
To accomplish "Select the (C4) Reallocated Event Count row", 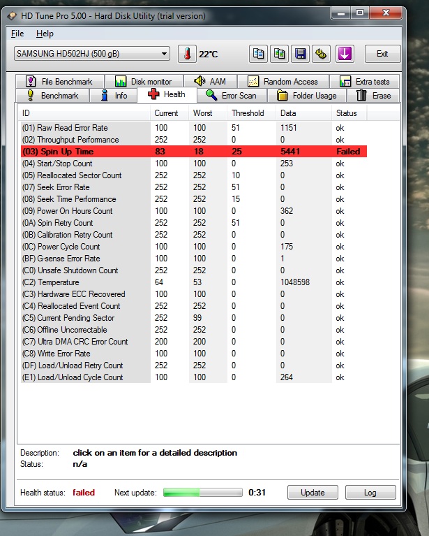I will coord(194,306).
